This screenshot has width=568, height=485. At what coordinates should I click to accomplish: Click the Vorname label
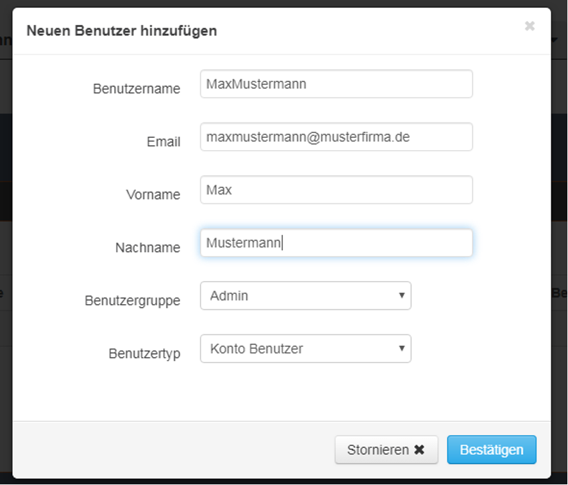153,195
